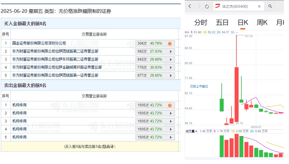
Task: Open 东方财富证券拉萨金融城南环路证券营业部 link
Action: pyautogui.click(x=57, y=67)
